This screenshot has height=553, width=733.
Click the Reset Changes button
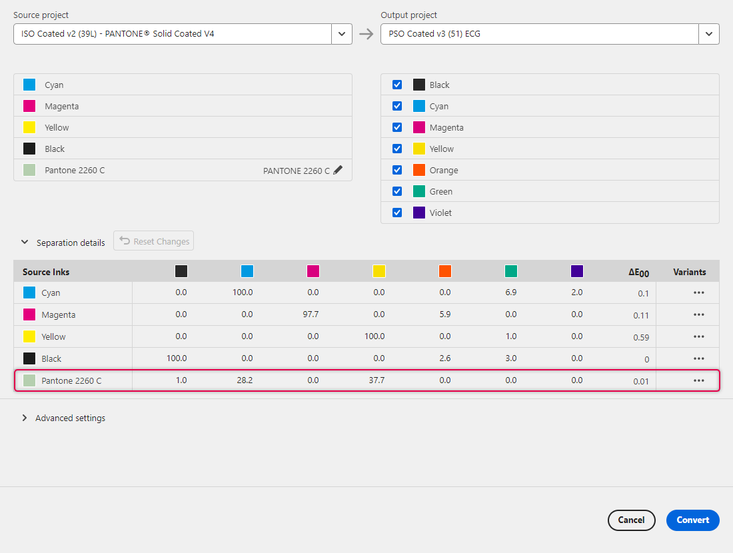(153, 241)
